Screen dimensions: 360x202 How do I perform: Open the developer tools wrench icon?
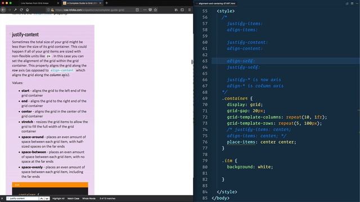tap(15, 10)
